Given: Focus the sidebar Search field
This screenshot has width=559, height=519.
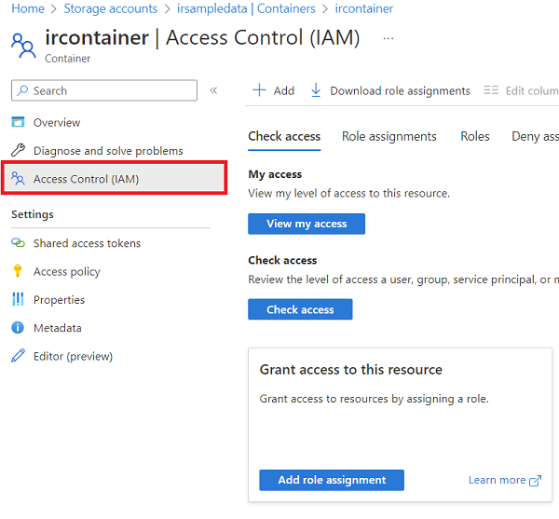Looking at the screenshot, I should (x=104, y=90).
